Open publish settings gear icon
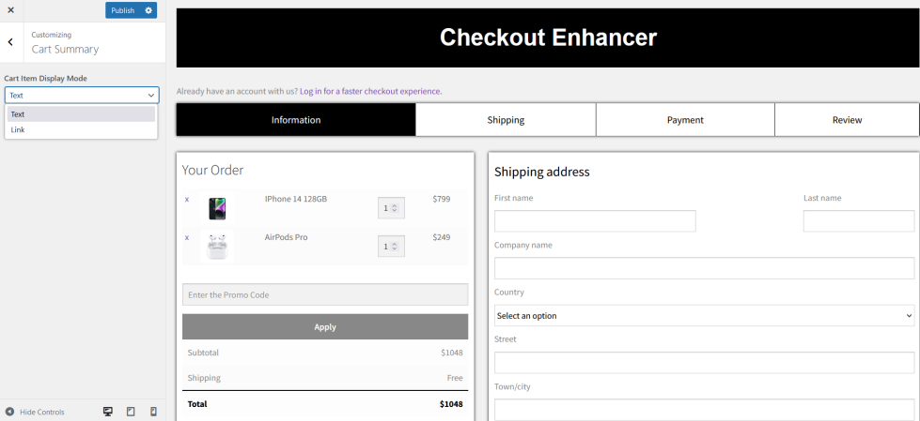 coord(148,10)
